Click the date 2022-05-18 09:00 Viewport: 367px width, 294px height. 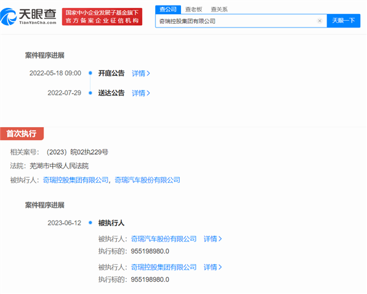click(x=55, y=73)
